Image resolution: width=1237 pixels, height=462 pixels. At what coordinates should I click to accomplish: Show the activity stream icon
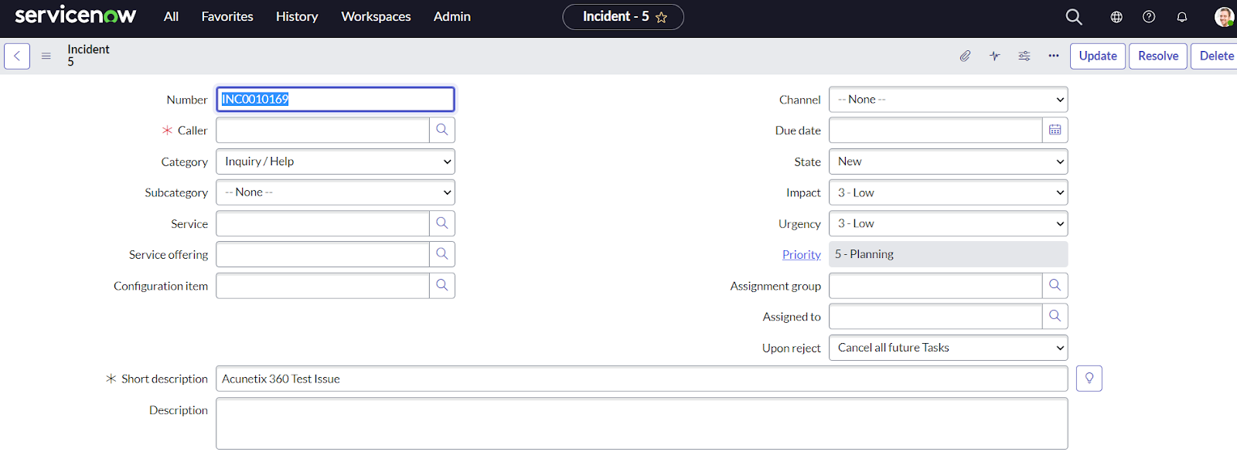(x=994, y=56)
